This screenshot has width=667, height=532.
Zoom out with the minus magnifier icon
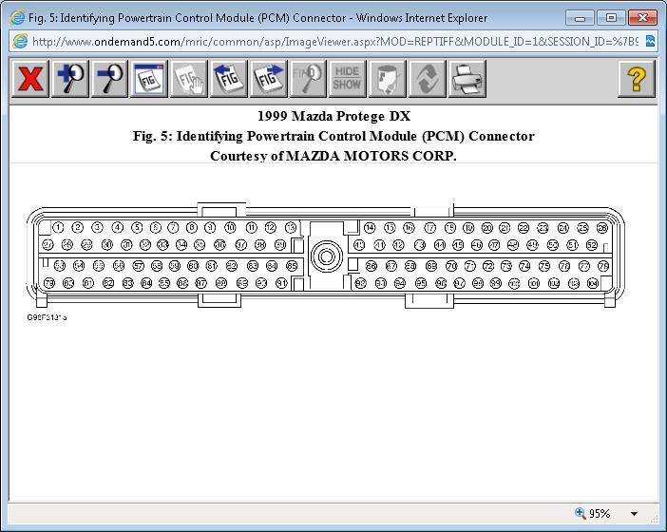coord(109,79)
